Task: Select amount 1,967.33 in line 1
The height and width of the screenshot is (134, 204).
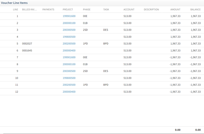Action: [175, 16]
